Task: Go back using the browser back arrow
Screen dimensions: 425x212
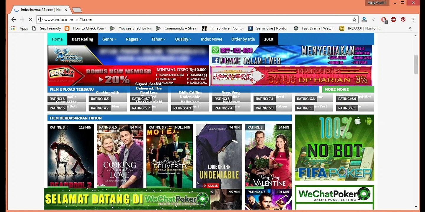Action: tap(14, 19)
